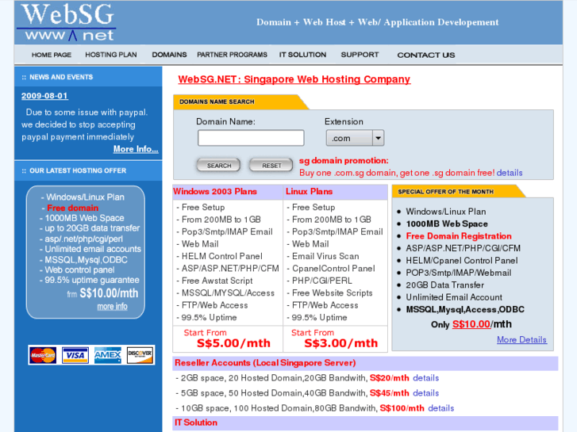Click the WebSG.NET Singapore Web Hosting Company heading
Screen dimensions: 577x432
[x=294, y=79]
